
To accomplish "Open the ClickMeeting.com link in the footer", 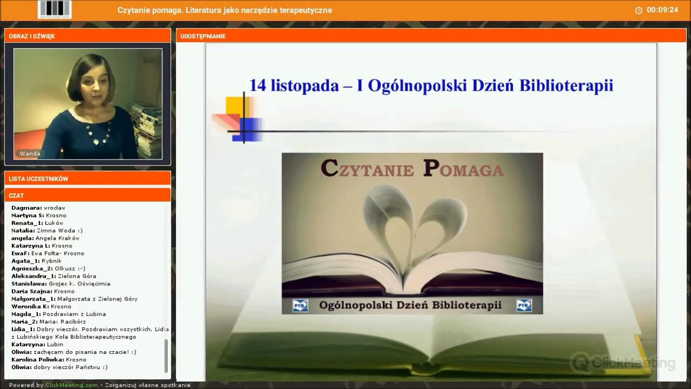I will [72, 385].
